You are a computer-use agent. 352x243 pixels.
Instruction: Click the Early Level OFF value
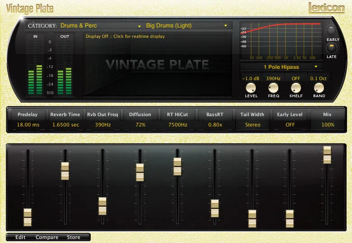(290, 125)
